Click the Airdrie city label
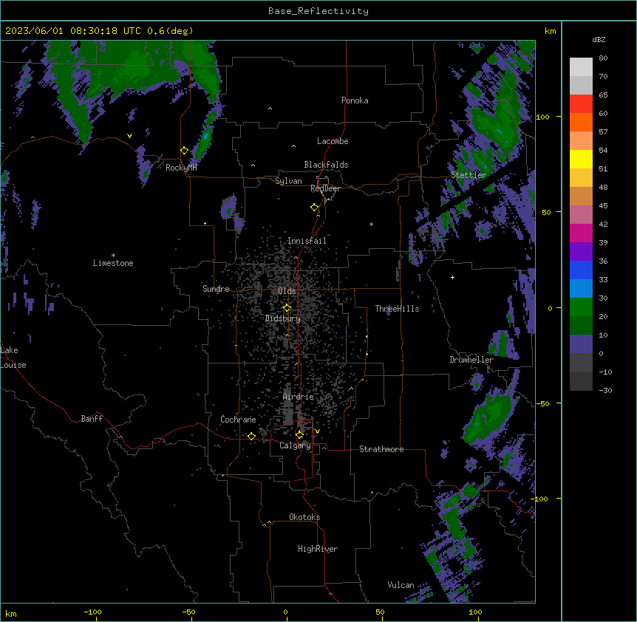 coord(298,397)
